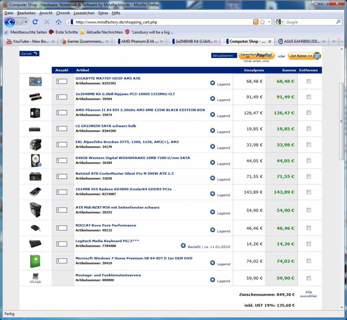The width and height of the screenshot is (347, 320).
Task: Click the Alle auswählen link
Action: 309,294
